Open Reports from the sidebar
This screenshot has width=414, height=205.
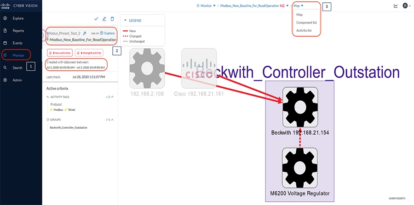point(18,31)
